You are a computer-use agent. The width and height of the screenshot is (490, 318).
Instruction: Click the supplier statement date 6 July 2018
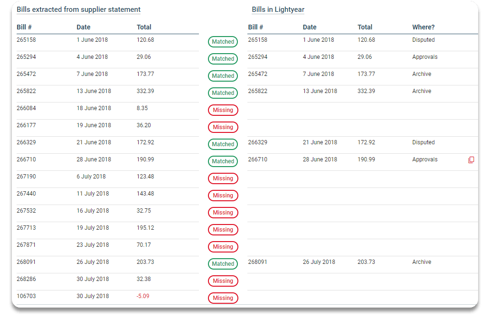pyautogui.click(x=91, y=177)
